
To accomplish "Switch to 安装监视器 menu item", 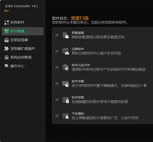I will (23, 40).
